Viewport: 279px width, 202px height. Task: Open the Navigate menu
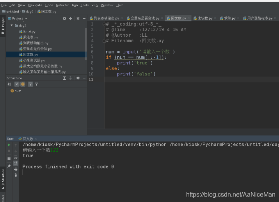click(35, 5)
